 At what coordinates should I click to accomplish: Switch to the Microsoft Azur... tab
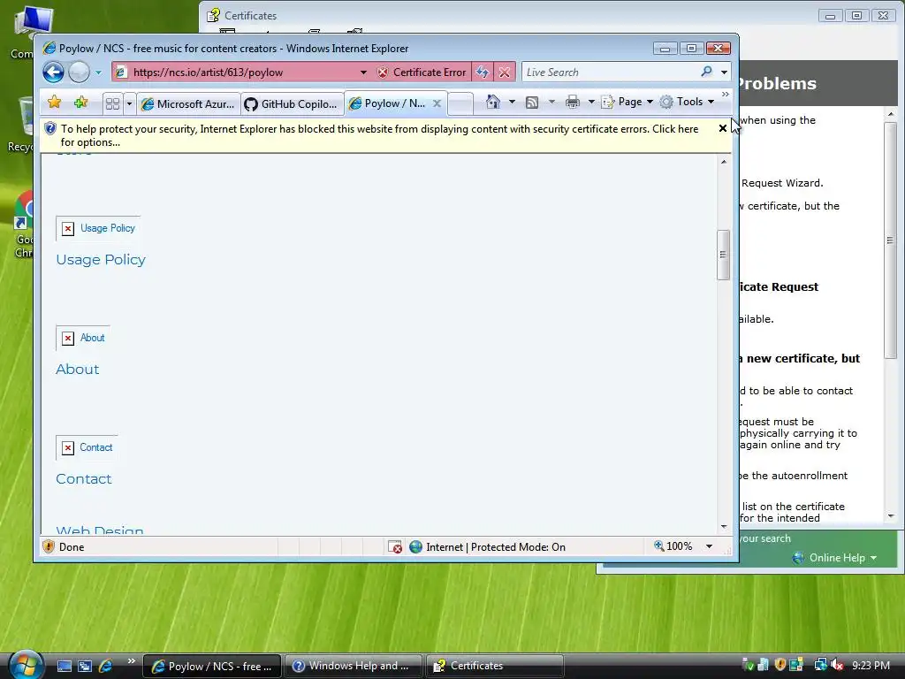click(x=189, y=104)
